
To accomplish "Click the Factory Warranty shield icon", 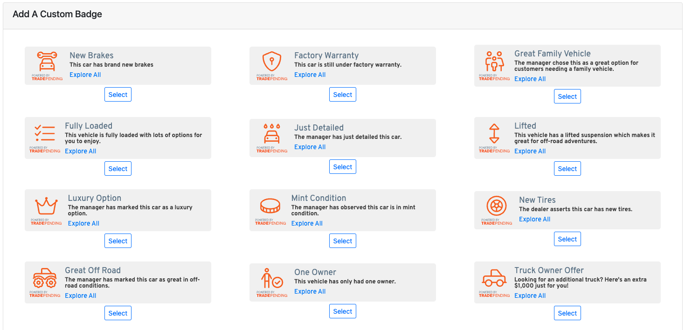I will click(x=271, y=62).
